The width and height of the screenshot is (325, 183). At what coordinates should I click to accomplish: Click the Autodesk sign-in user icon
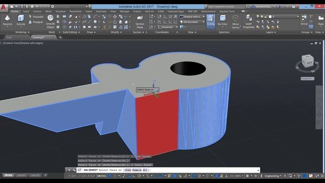pos(253,7)
